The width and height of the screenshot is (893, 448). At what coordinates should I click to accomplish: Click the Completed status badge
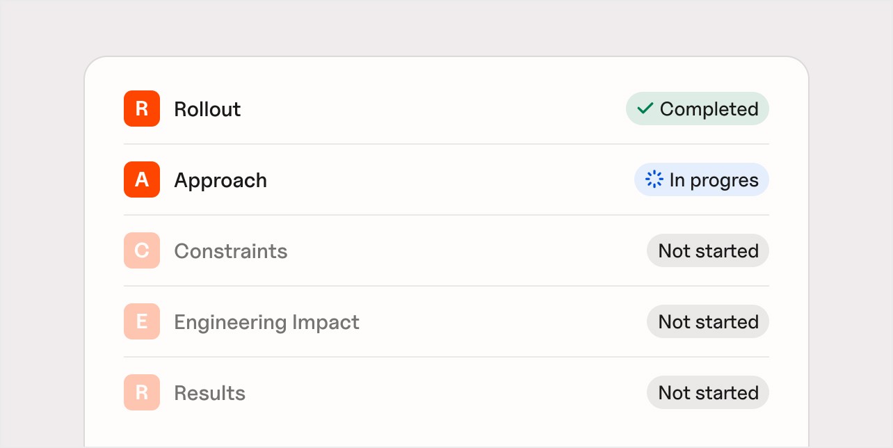click(697, 109)
